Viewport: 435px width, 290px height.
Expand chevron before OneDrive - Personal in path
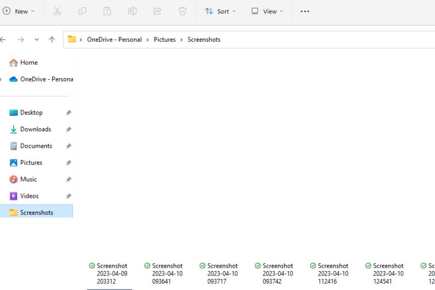(81, 40)
